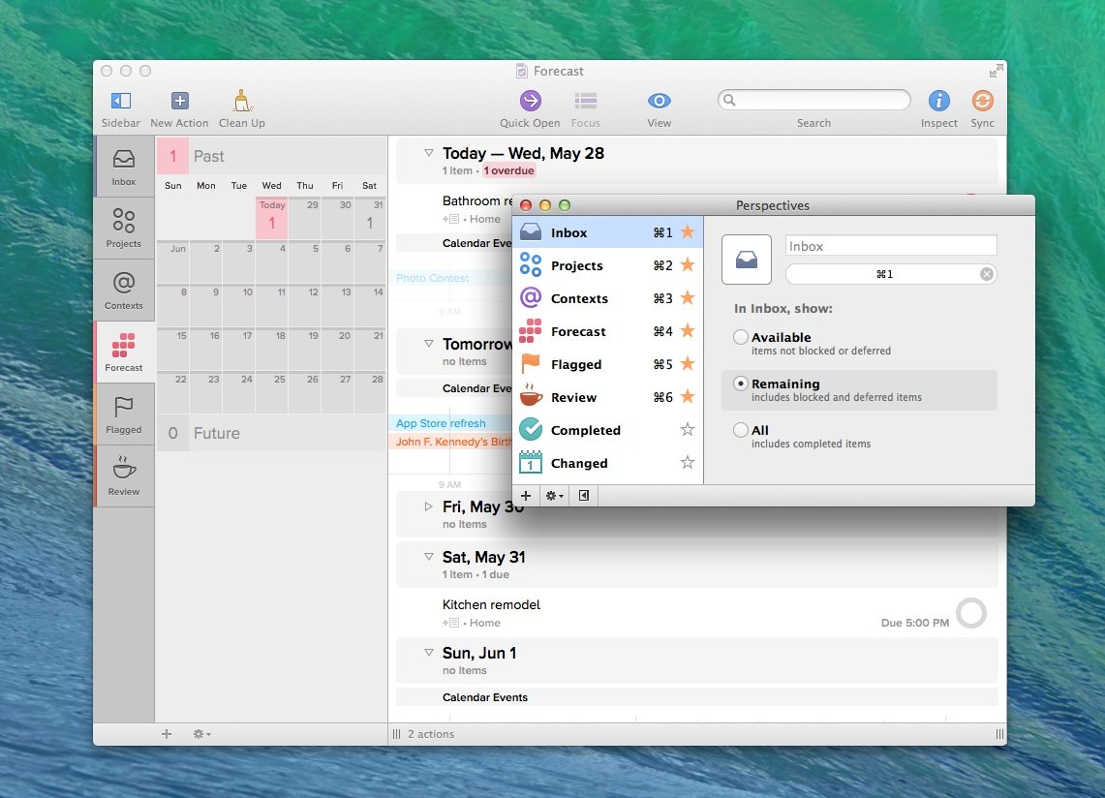This screenshot has width=1105, height=798.
Task: Star the Completed perspective as favorite
Action: tap(688, 429)
